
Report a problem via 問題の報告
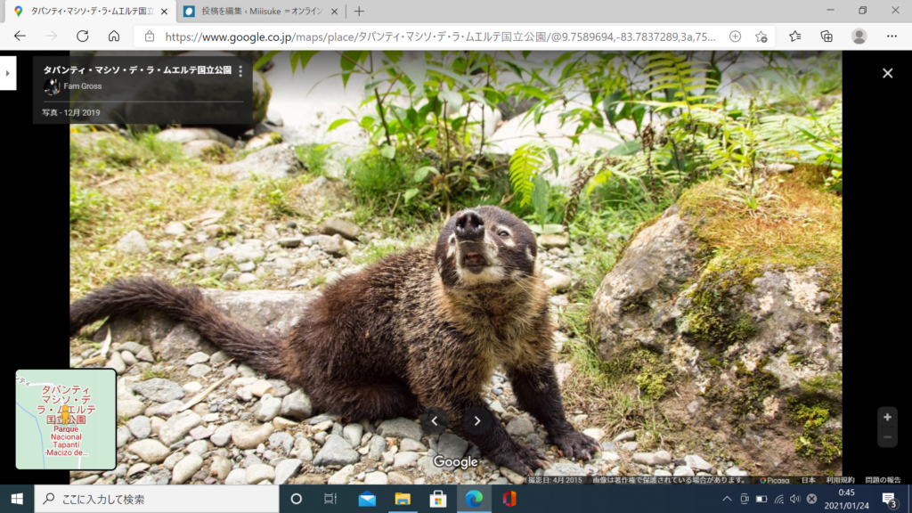tap(883, 480)
